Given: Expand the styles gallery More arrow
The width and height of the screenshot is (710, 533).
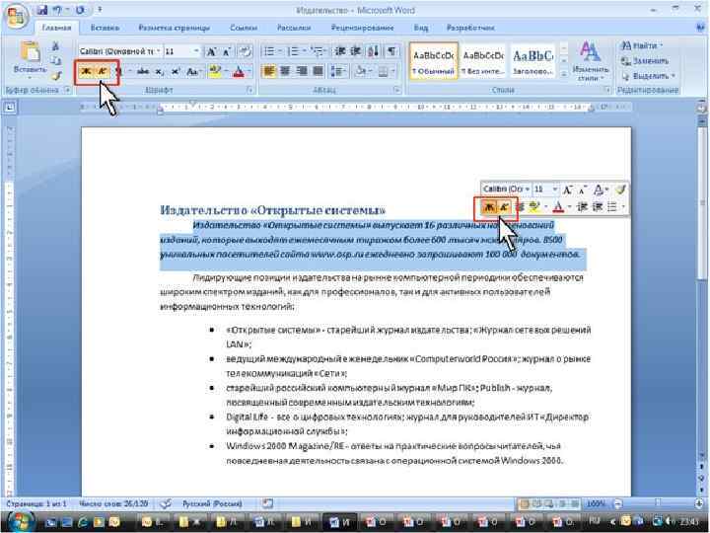Looking at the screenshot, I should tap(564, 74).
